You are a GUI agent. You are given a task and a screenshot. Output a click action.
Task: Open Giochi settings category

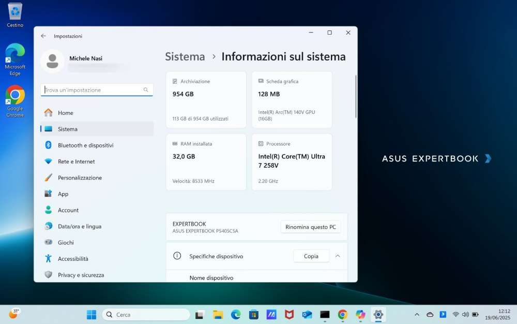click(66, 242)
